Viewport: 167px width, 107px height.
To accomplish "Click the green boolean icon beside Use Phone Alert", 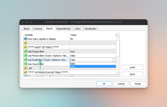I will (x=25, y=56).
